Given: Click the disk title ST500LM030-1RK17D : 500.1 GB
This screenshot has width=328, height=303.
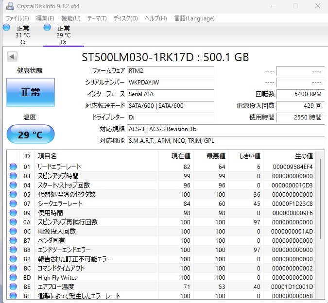Looking at the screenshot, I should point(165,57).
